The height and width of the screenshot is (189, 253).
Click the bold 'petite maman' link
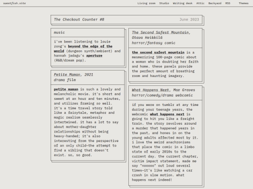coord(66,89)
